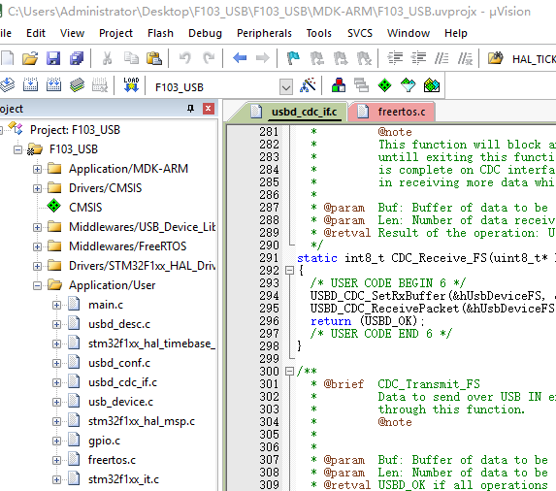Open Select Software Packs icon

pos(409,85)
